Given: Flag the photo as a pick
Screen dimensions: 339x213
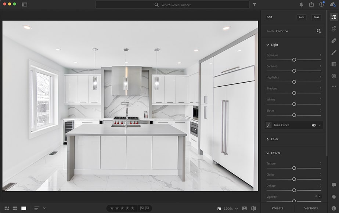Looking at the screenshot, I should click(x=141, y=208).
